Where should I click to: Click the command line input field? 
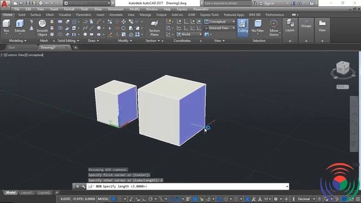188,187
